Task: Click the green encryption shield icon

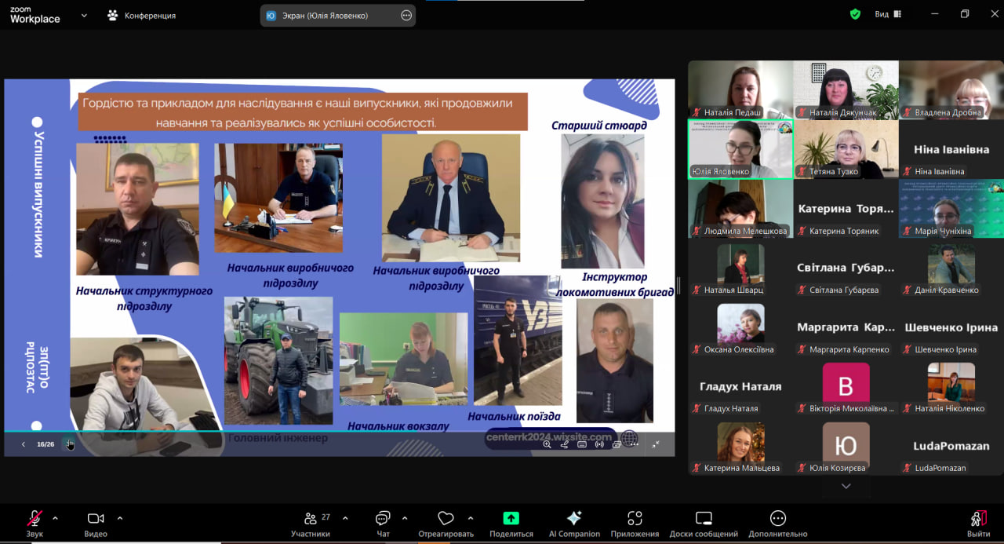Action: pos(855,14)
